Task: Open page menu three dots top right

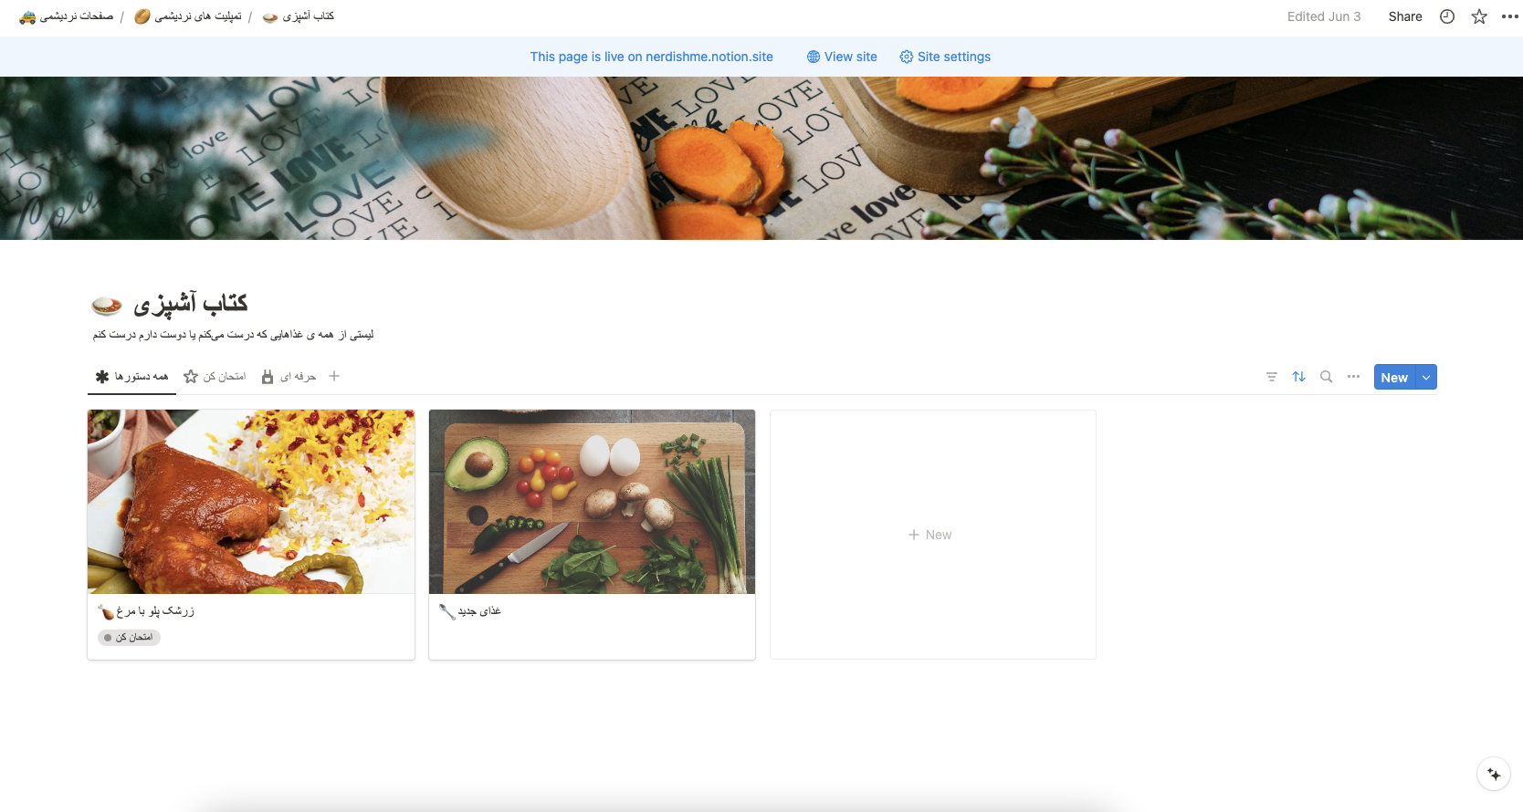Action: (1509, 16)
